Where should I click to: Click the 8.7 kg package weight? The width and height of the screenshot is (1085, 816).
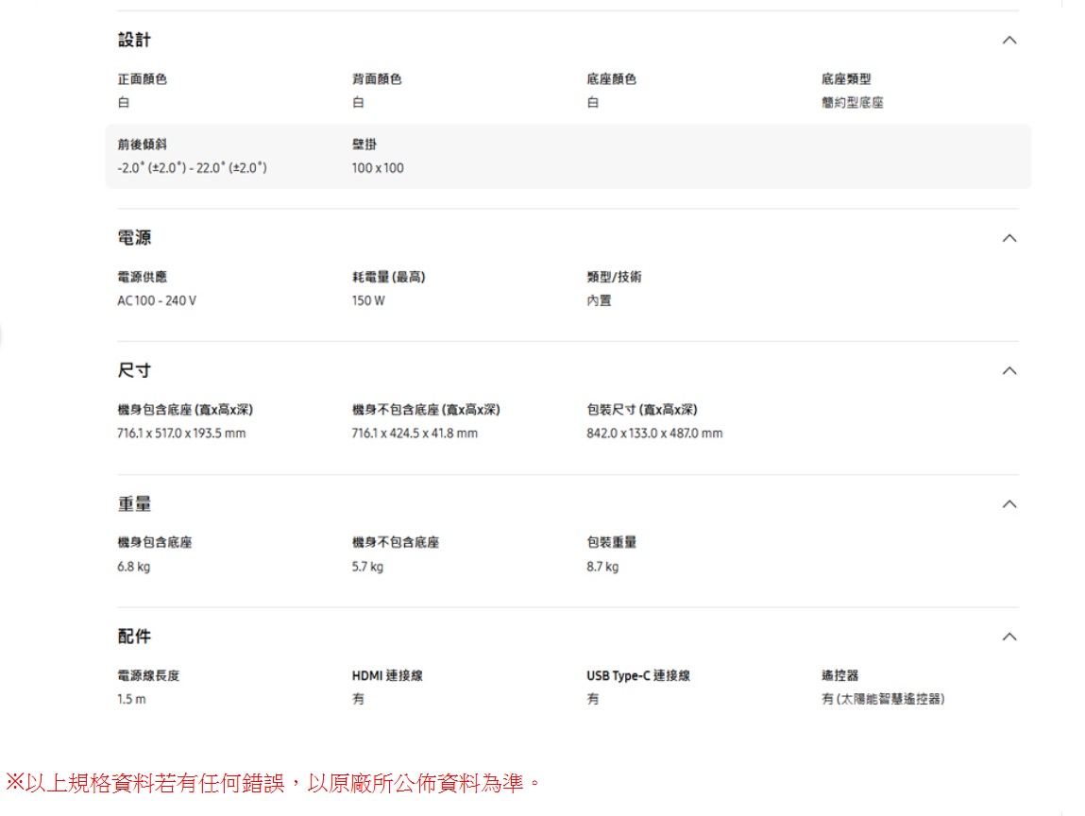[602, 567]
